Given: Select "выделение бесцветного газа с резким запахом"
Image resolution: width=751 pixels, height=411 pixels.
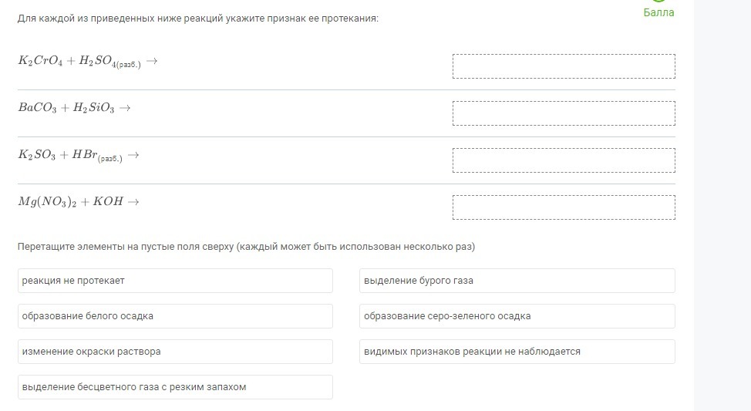Looking at the screenshot, I should pyautogui.click(x=175, y=387).
